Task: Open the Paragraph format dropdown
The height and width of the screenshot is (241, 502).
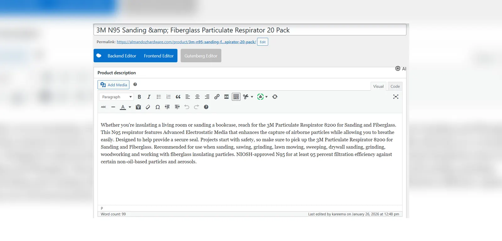Action: pyautogui.click(x=116, y=97)
